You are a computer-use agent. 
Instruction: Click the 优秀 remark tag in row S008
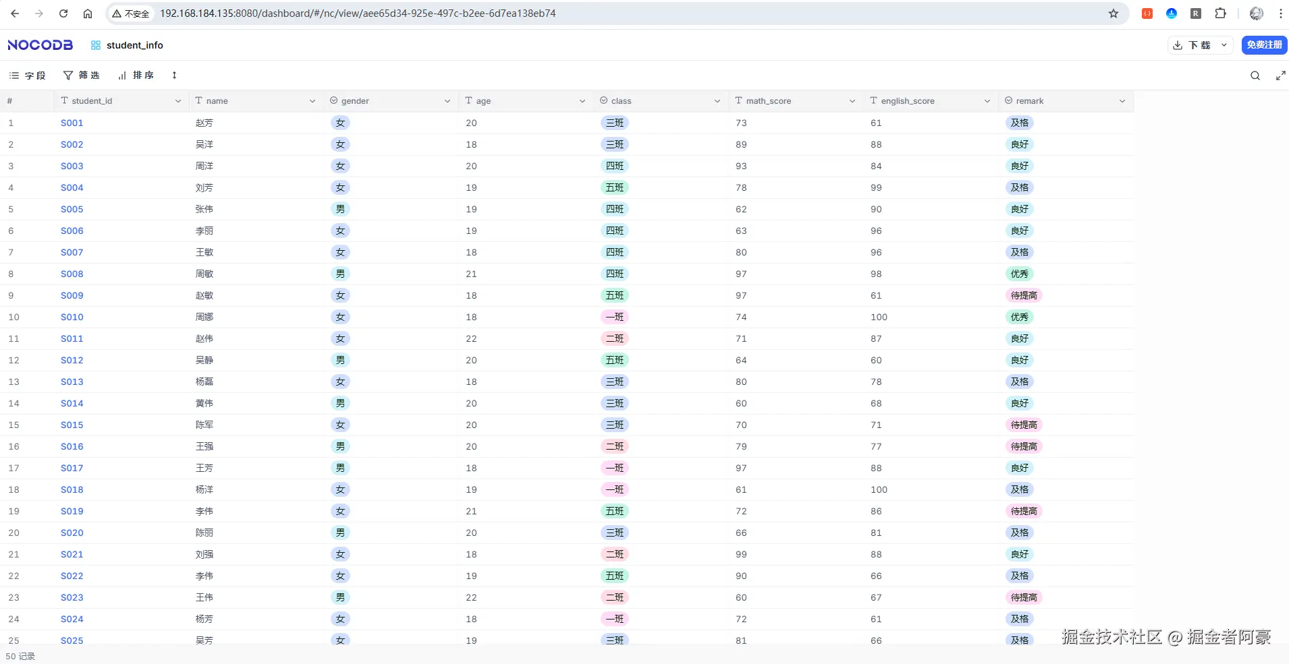coord(1020,274)
